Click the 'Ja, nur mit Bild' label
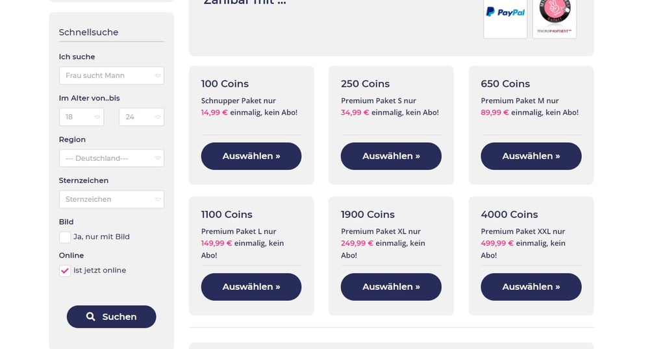Image resolution: width=665 pixels, height=349 pixels. 101,237
